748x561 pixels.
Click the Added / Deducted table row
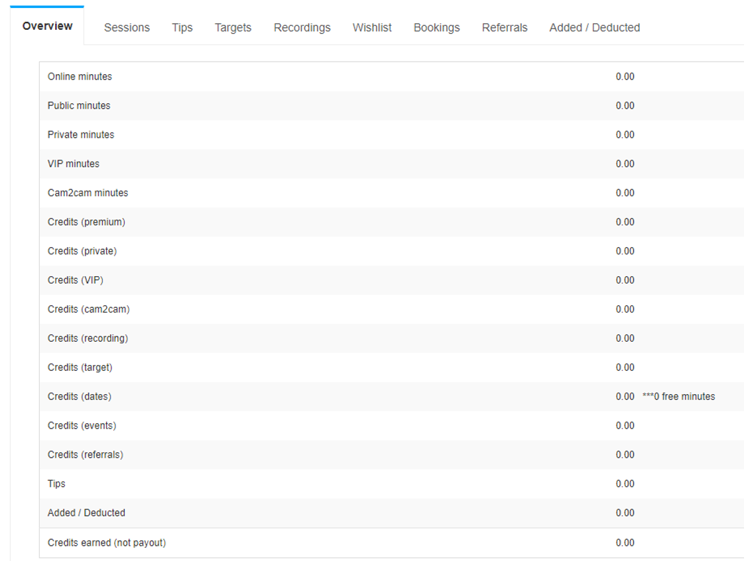391,513
